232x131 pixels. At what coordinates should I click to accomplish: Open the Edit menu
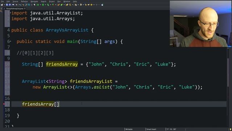pos(8,1)
